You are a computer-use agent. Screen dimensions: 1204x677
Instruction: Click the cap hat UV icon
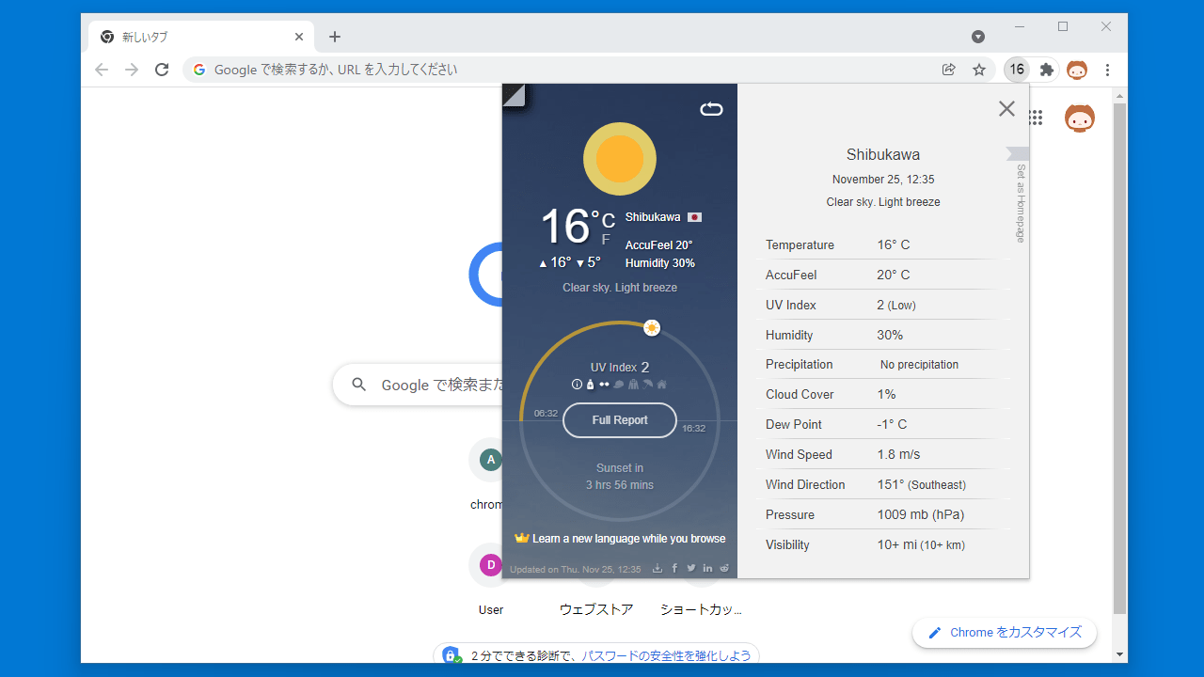[x=618, y=384]
